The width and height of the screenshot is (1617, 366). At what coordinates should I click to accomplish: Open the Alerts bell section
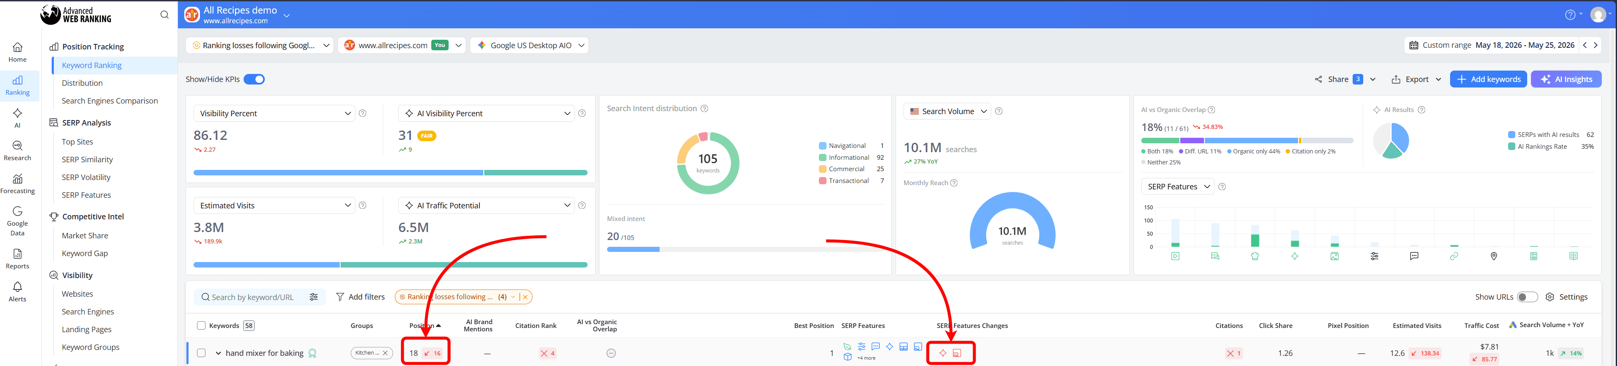point(17,292)
